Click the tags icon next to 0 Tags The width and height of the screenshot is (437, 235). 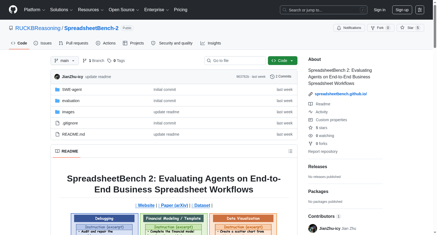pyautogui.click(x=109, y=61)
